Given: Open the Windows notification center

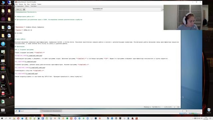Looking at the screenshot, I should click(x=210, y=118).
